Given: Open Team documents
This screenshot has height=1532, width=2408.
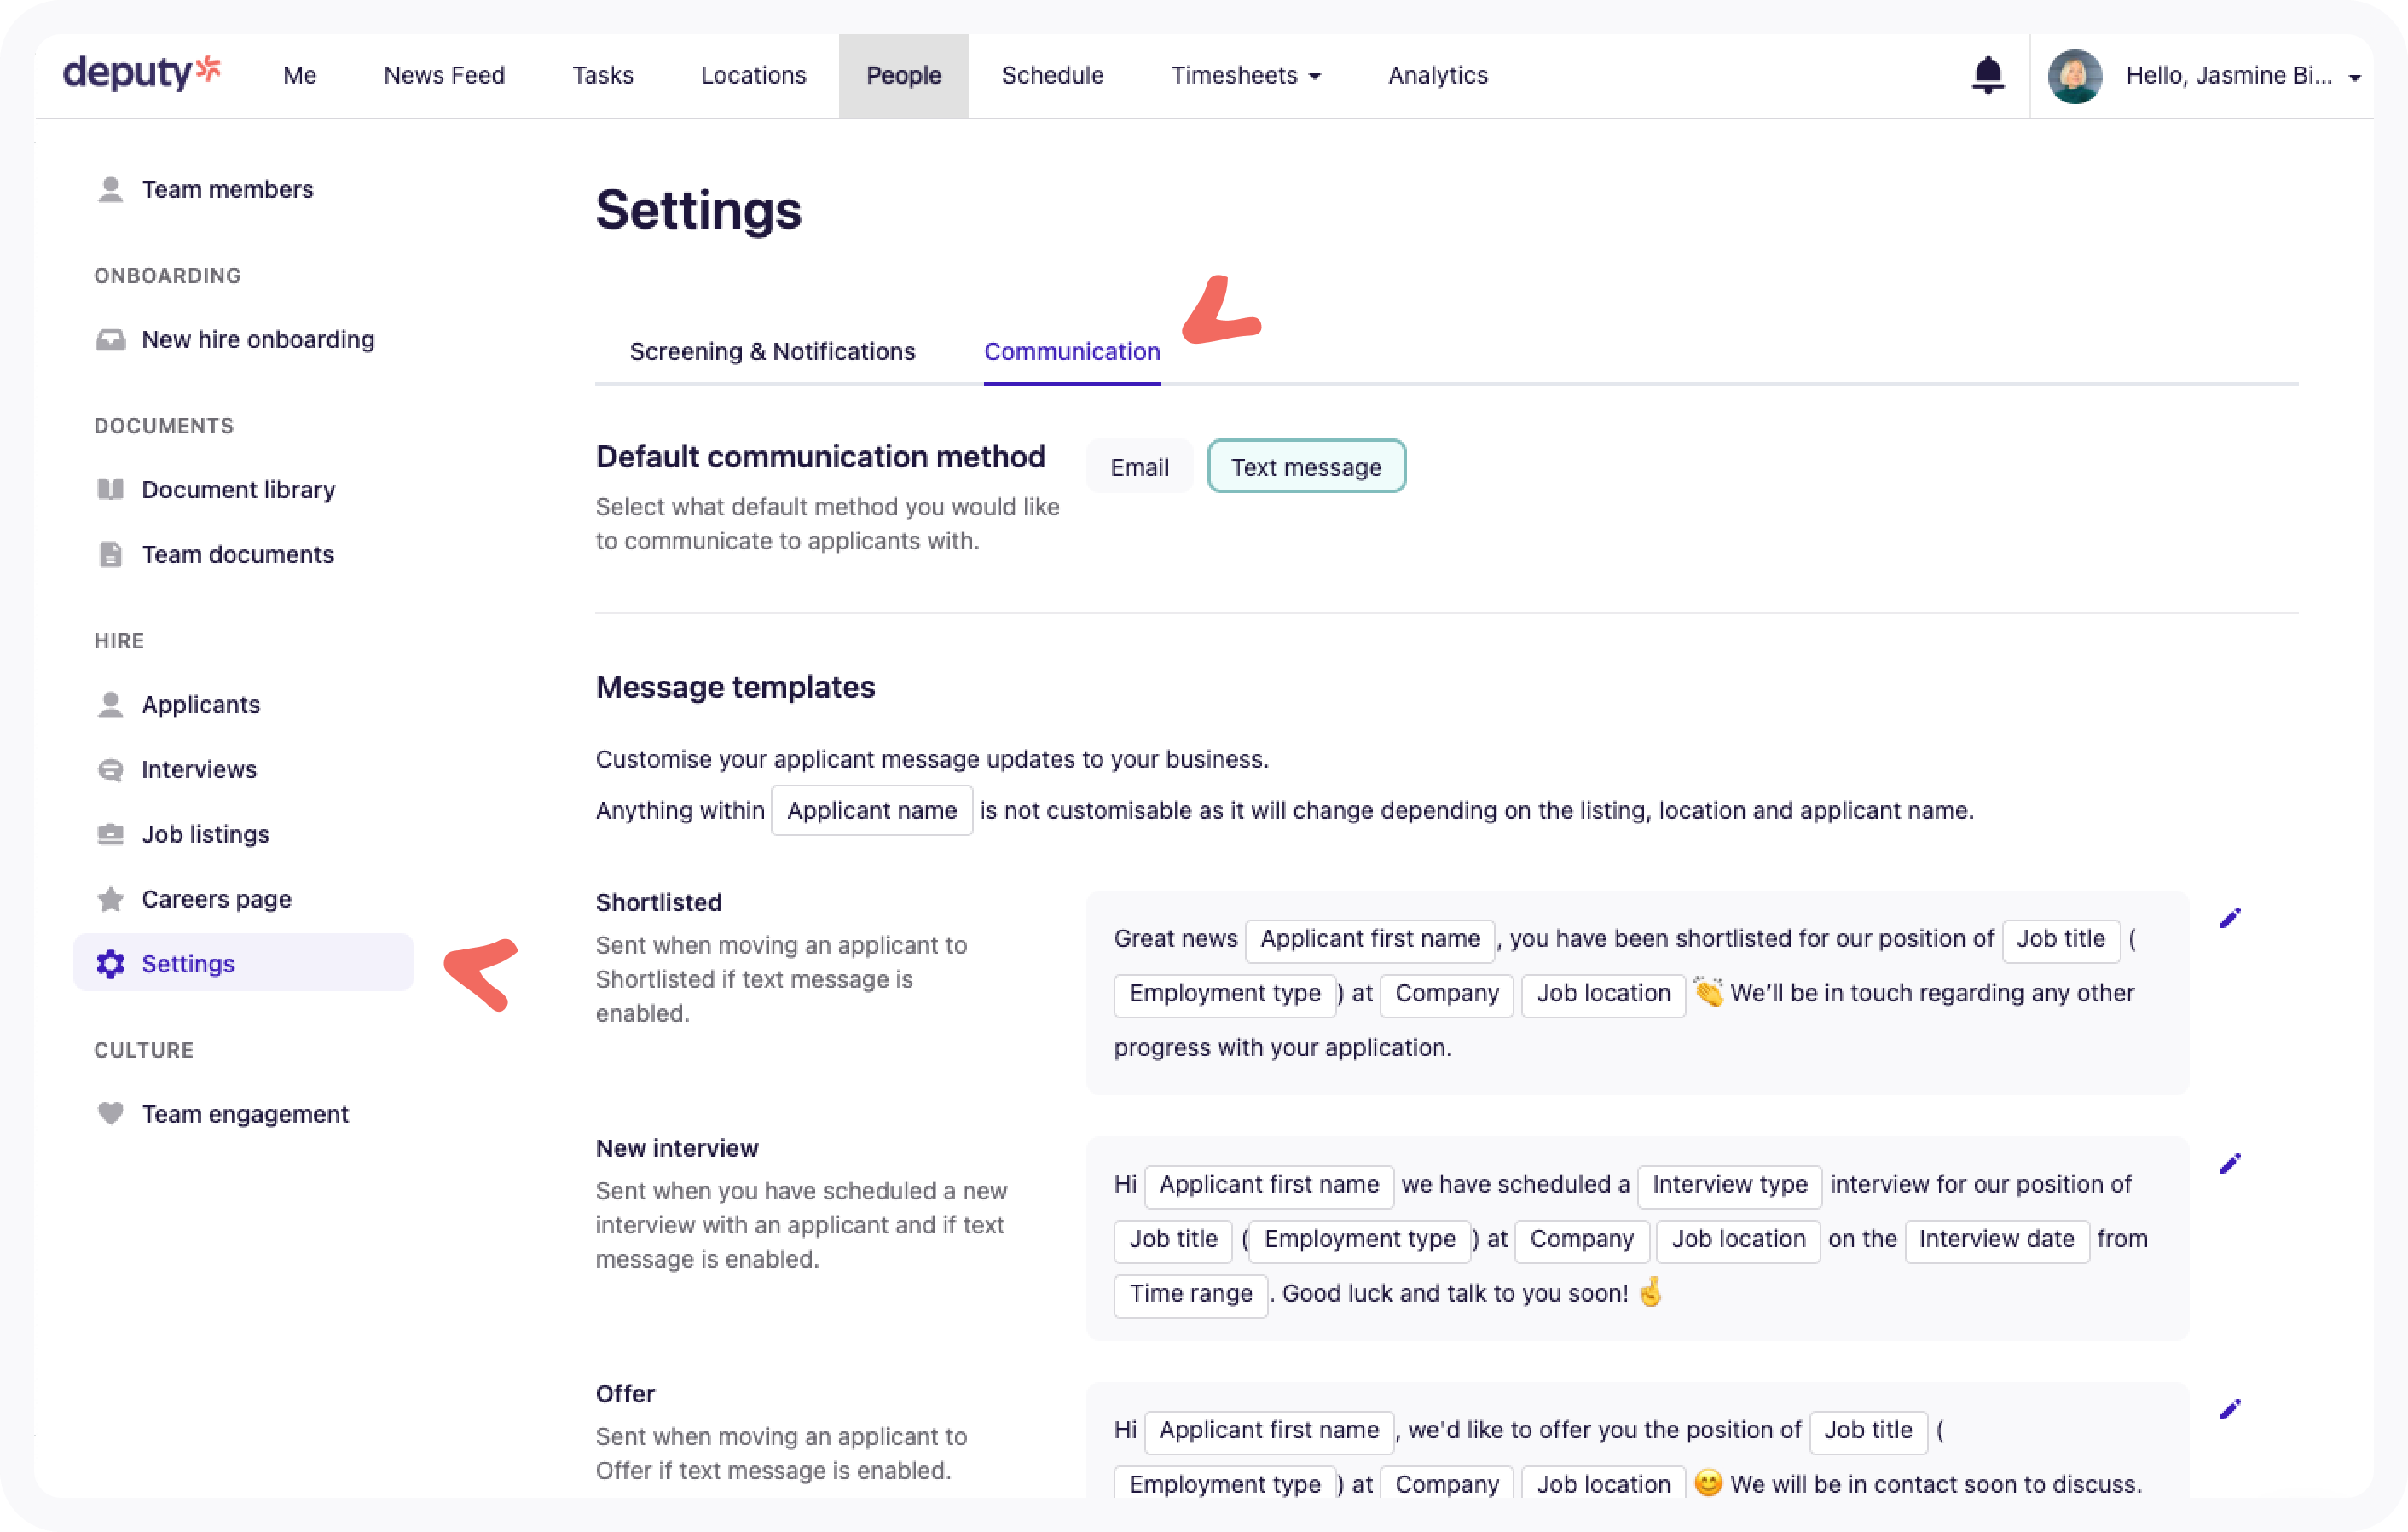Looking at the screenshot, I should coord(237,554).
